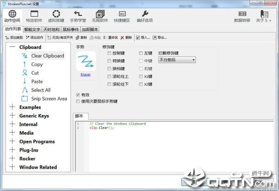
Task: Click the 无效/有效开关 toggle toolbar button
Action: click(60, 37)
